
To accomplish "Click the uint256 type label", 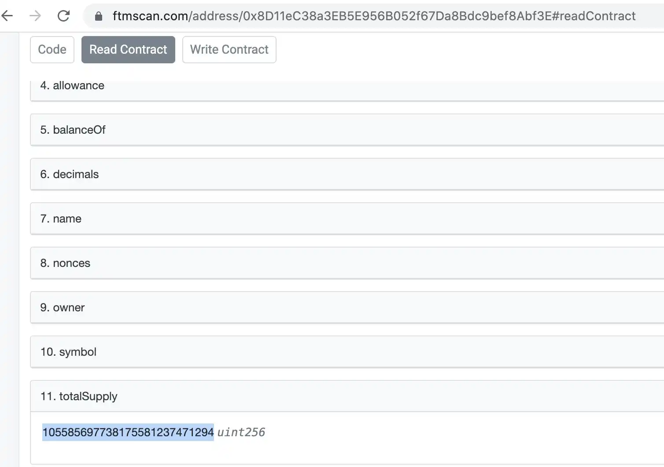I will 241,432.
